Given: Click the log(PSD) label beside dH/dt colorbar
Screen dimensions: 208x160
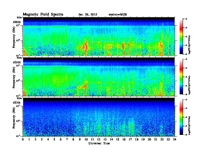Looking at the screenshot, I should [x=189, y=45].
